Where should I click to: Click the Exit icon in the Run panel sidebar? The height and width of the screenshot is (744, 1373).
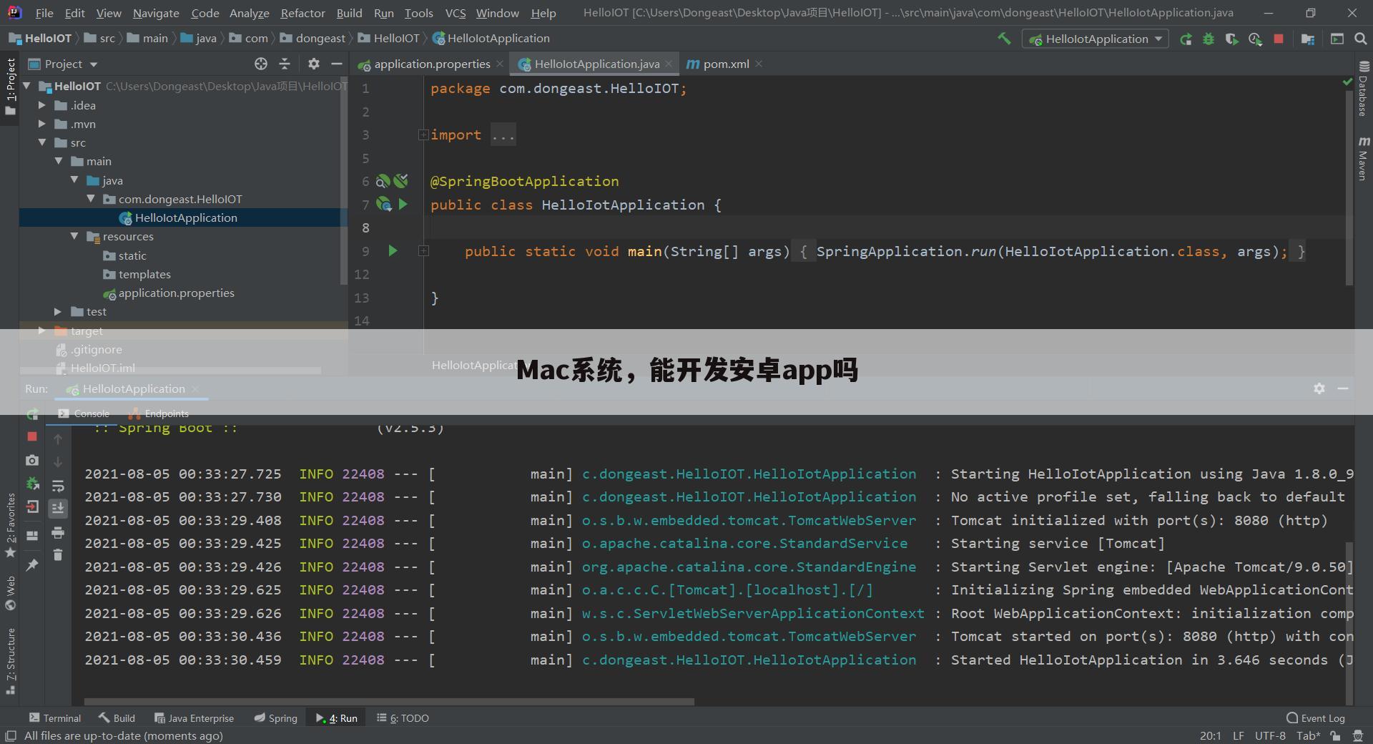(x=32, y=507)
